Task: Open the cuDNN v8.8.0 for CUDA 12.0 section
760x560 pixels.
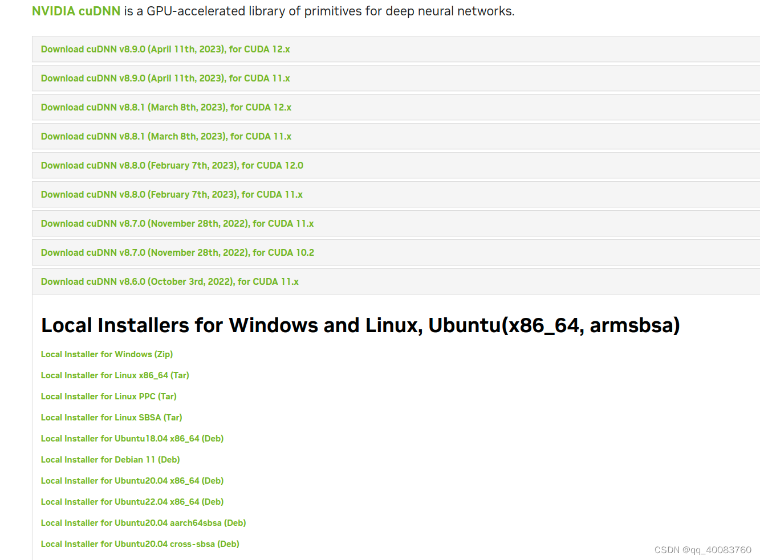Action: click(172, 165)
